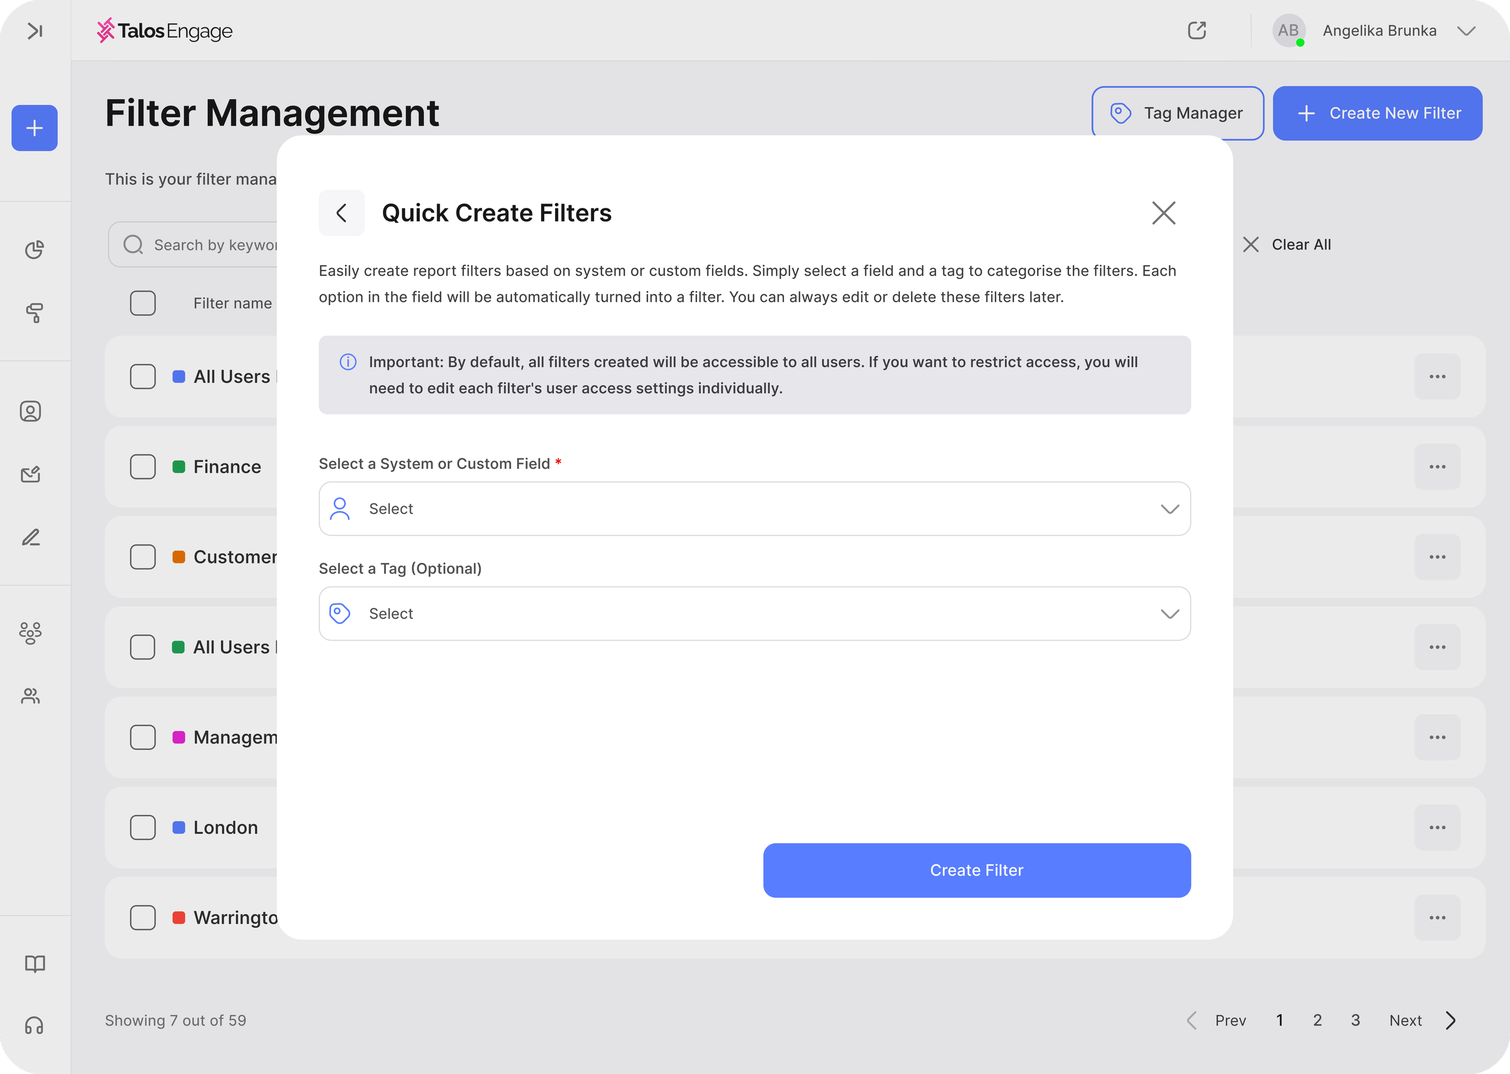
Task: Close the Quick Create Filters dialog
Action: [x=1163, y=213]
